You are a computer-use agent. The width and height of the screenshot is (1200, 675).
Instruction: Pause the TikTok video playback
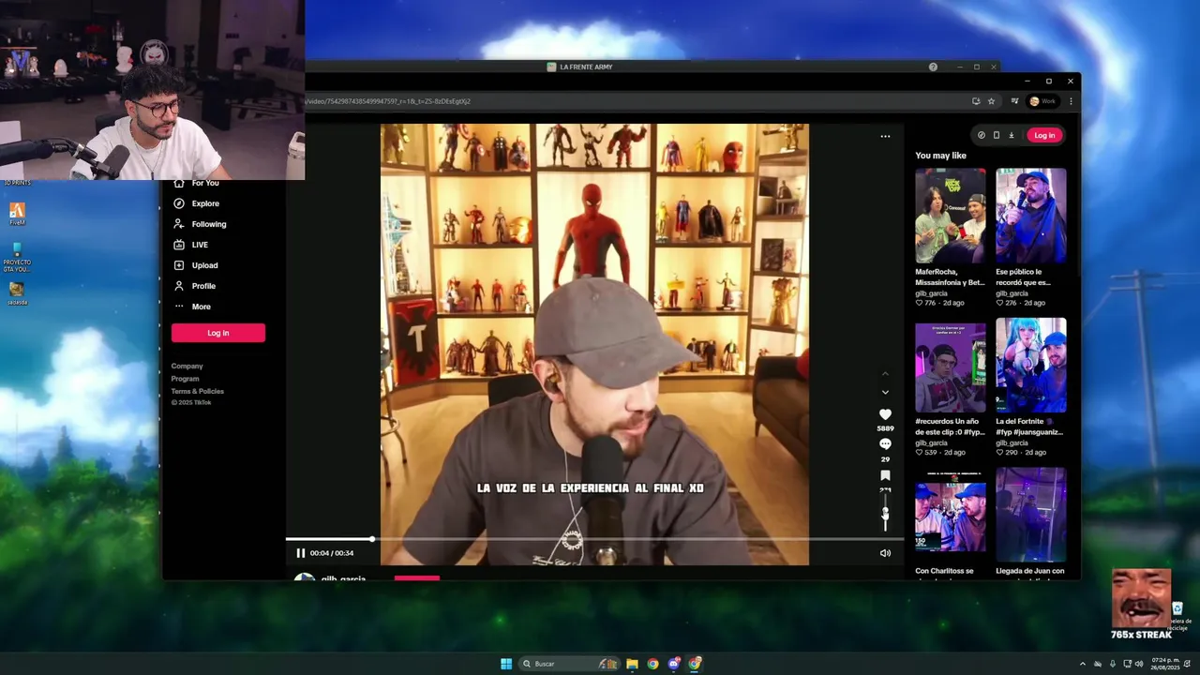300,553
